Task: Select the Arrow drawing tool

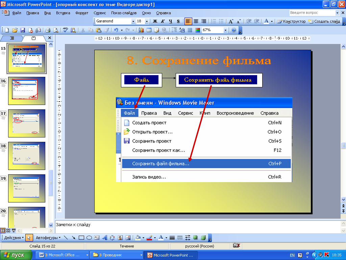Action: click(x=73, y=238)
